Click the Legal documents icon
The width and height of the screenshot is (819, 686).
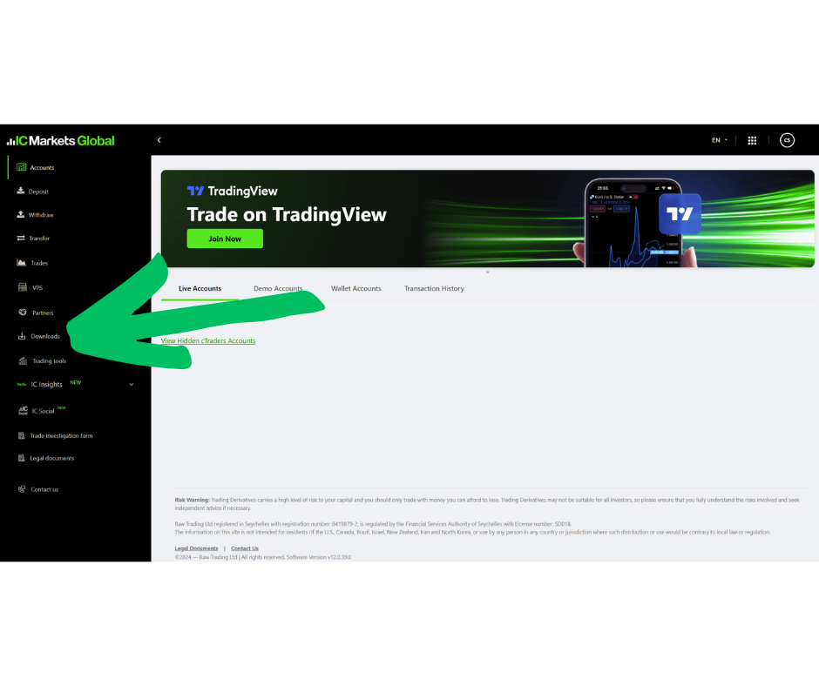(x=22, y=458)
